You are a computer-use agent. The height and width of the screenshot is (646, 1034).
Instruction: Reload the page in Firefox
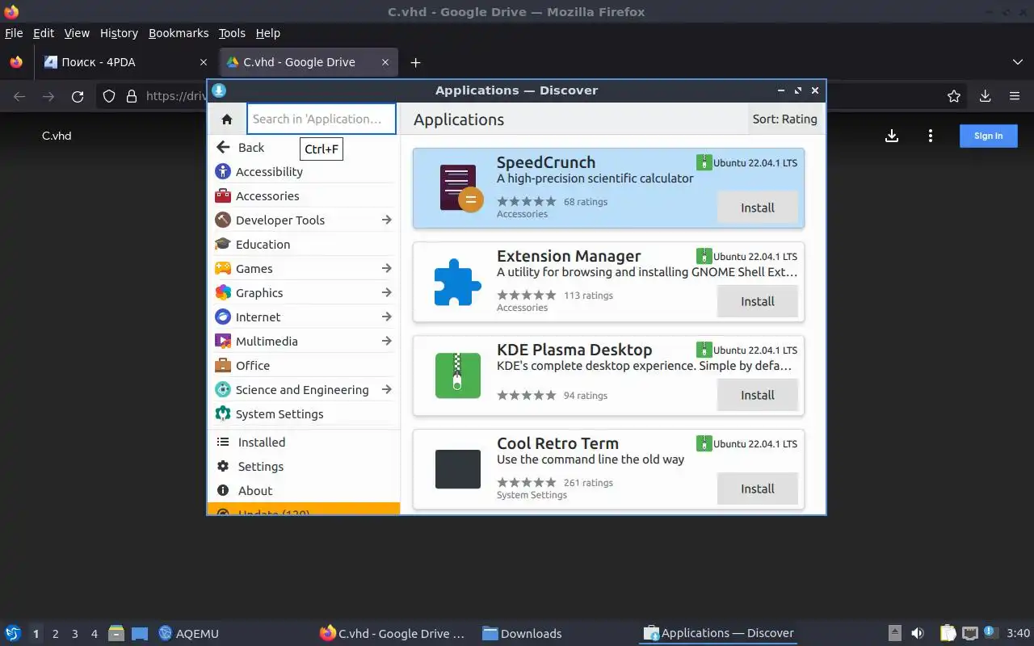(78, 96)
